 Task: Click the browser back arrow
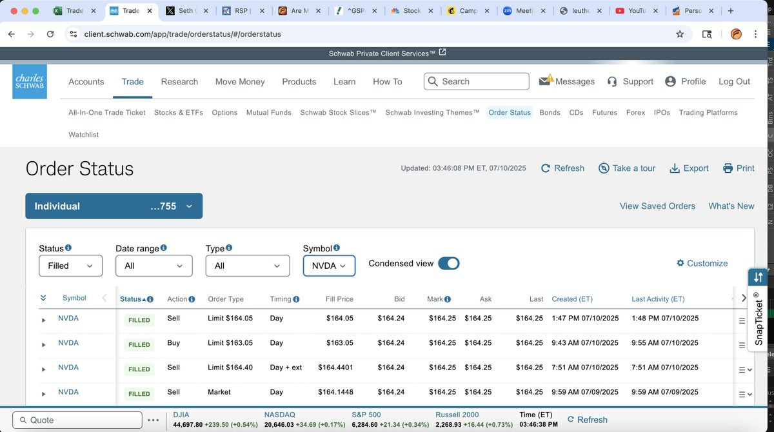click(x=11, y=34)
